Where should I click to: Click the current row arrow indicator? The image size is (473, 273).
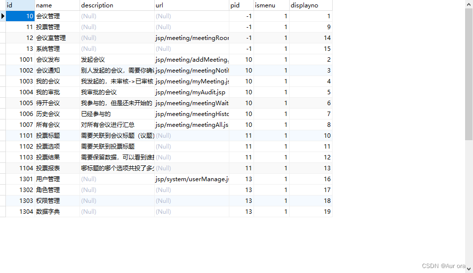coord(2,16)
